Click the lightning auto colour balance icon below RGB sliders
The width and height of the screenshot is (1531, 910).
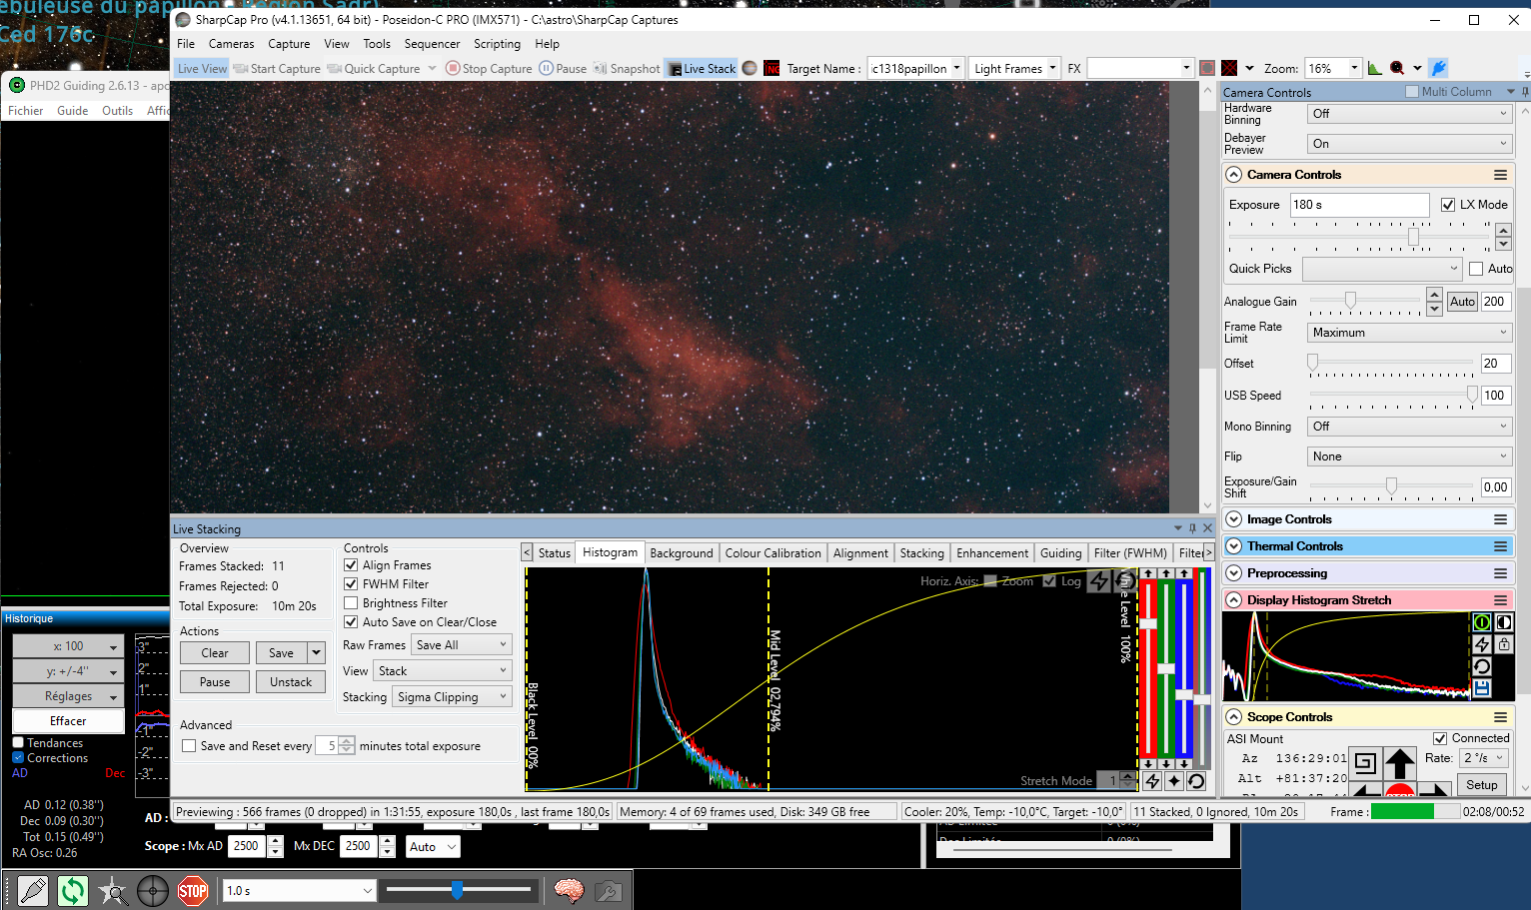pos(1152,781)
